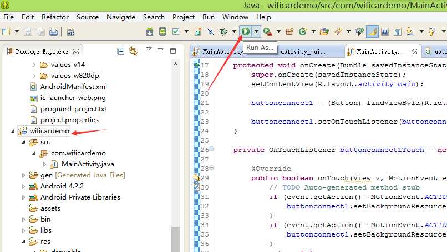The image size is (447, 252).
Task: Open the New Java Class dropdown arrow
Action: 313,32
